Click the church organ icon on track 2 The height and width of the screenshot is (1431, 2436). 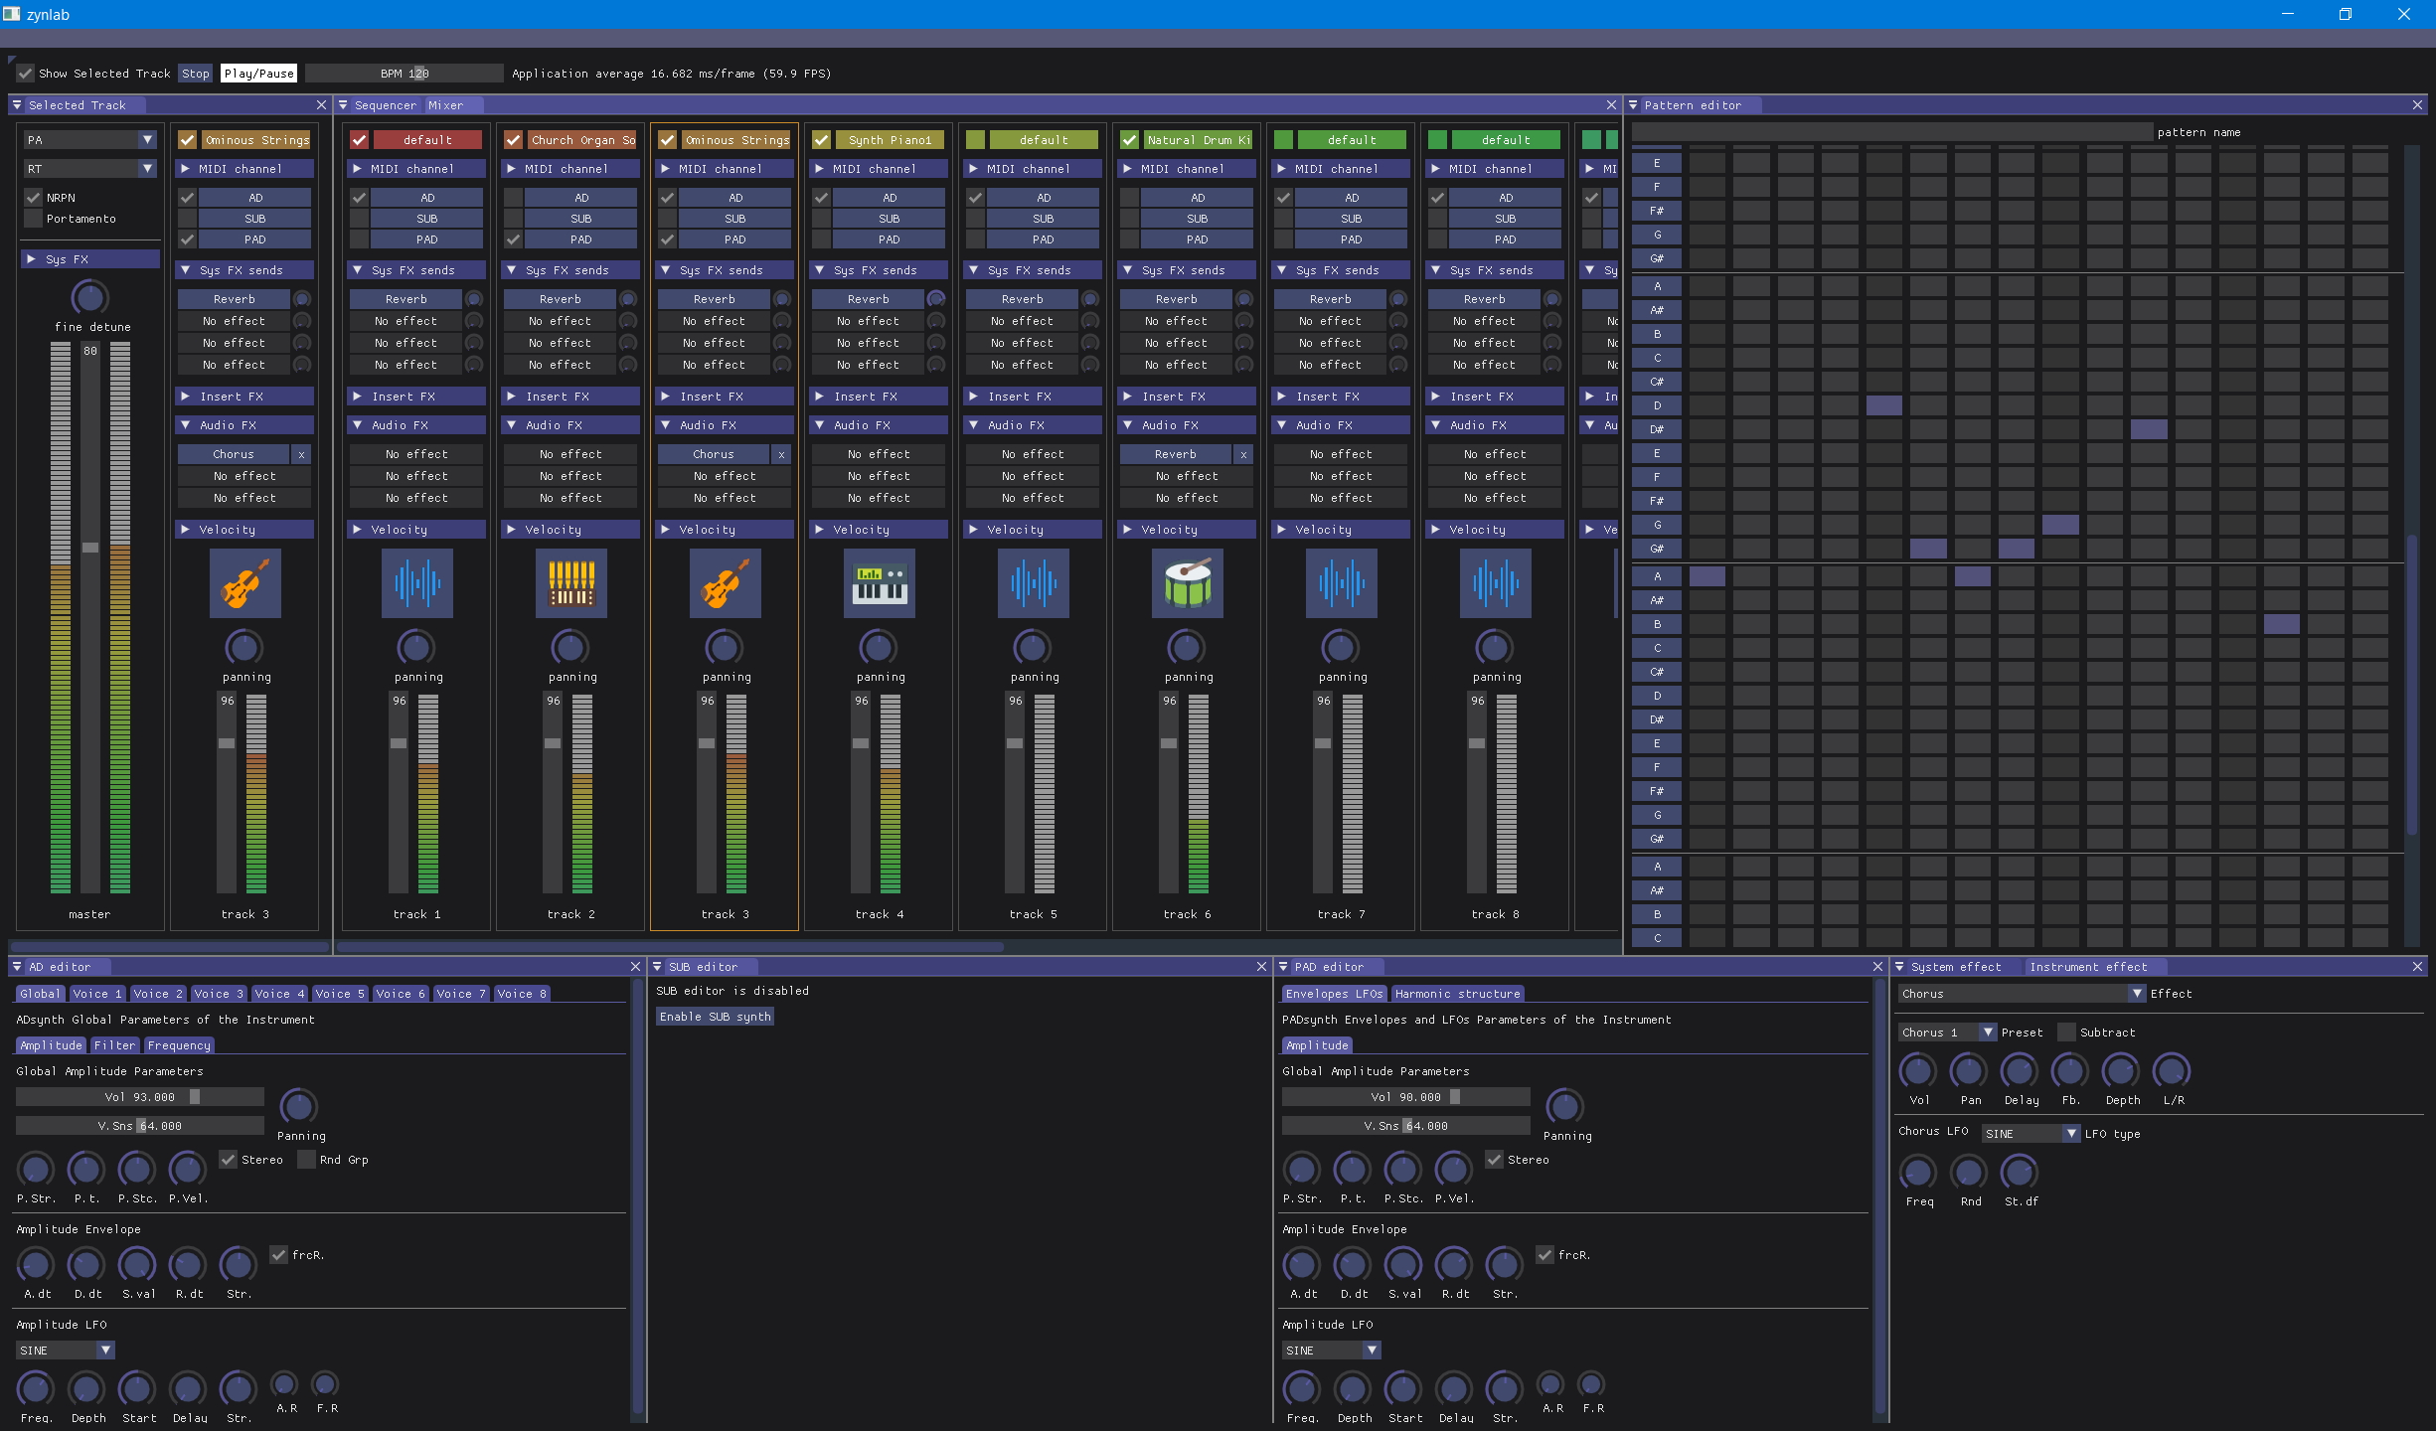pyautogui.click(x=570, y=583)
